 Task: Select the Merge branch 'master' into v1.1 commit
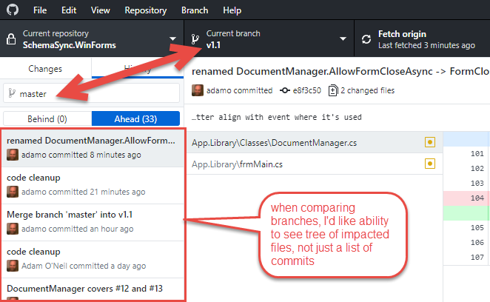[x=92, y=221]
